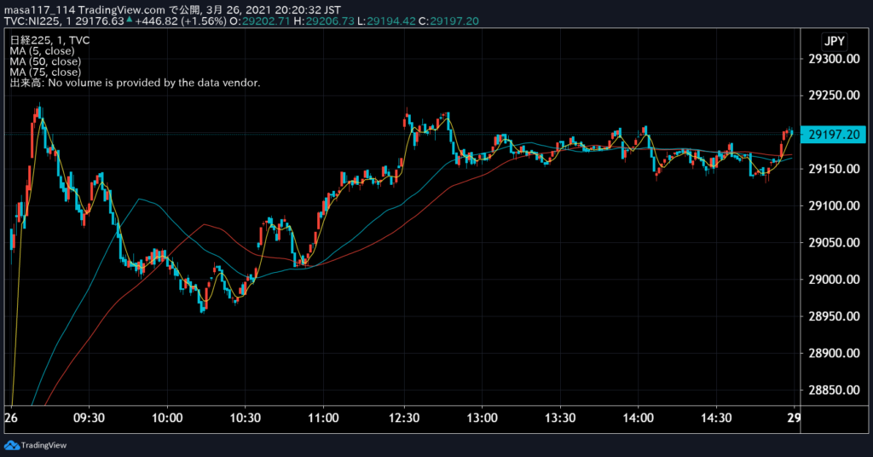873x457 pixels.
Task: Click the 29150.00 price axis label
Action: pyautogui.click(x=834, y=169)
